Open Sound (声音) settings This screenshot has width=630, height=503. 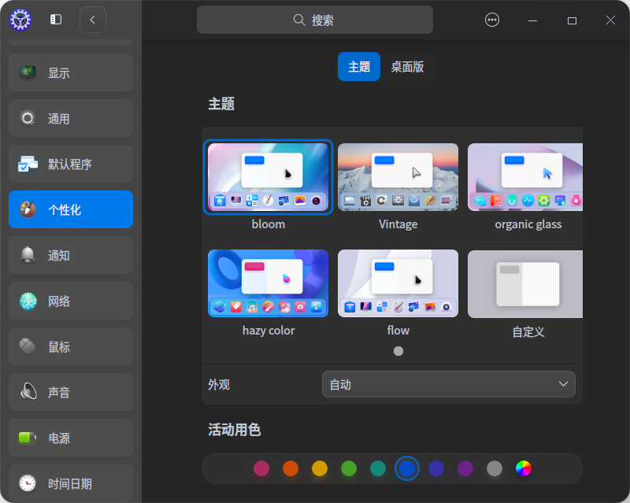(71, 392)
